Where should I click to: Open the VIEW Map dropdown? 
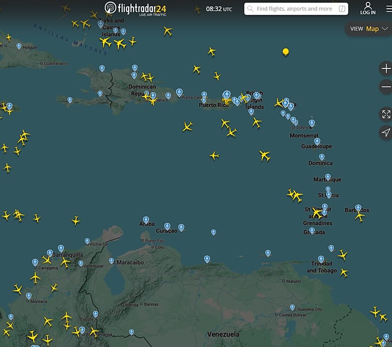[x=368, y=29]
